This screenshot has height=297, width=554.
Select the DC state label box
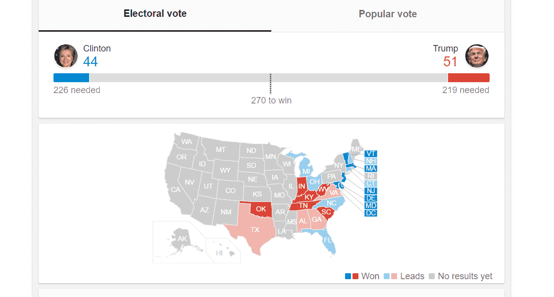point(371,213)
